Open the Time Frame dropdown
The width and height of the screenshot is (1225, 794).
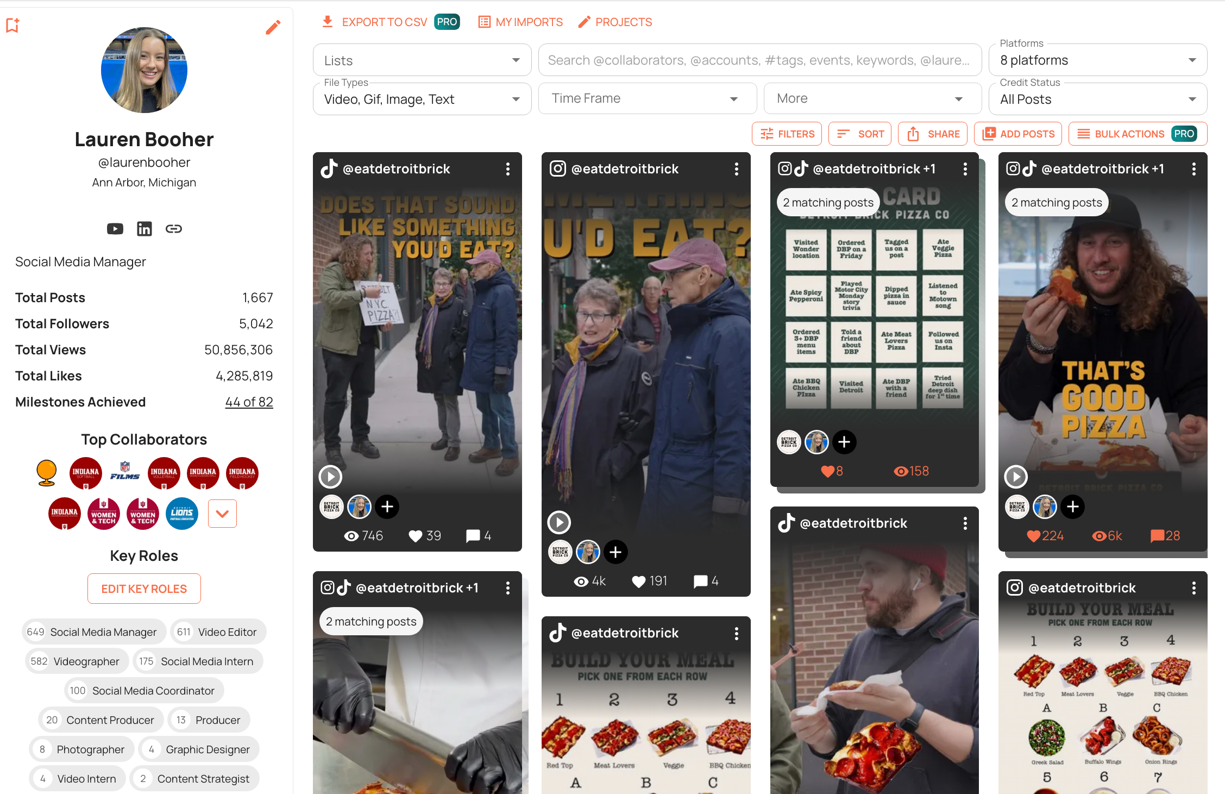click(x=646, y=98)
